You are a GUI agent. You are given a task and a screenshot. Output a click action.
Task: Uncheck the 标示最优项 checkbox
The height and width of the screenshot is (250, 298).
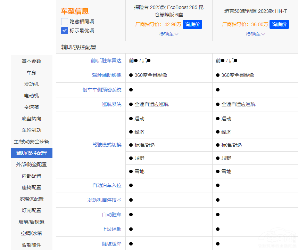tap(64, 31)
